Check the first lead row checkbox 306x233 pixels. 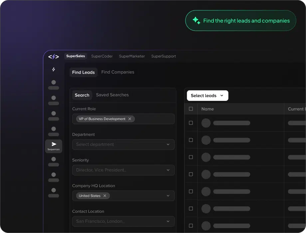(191, 123)
